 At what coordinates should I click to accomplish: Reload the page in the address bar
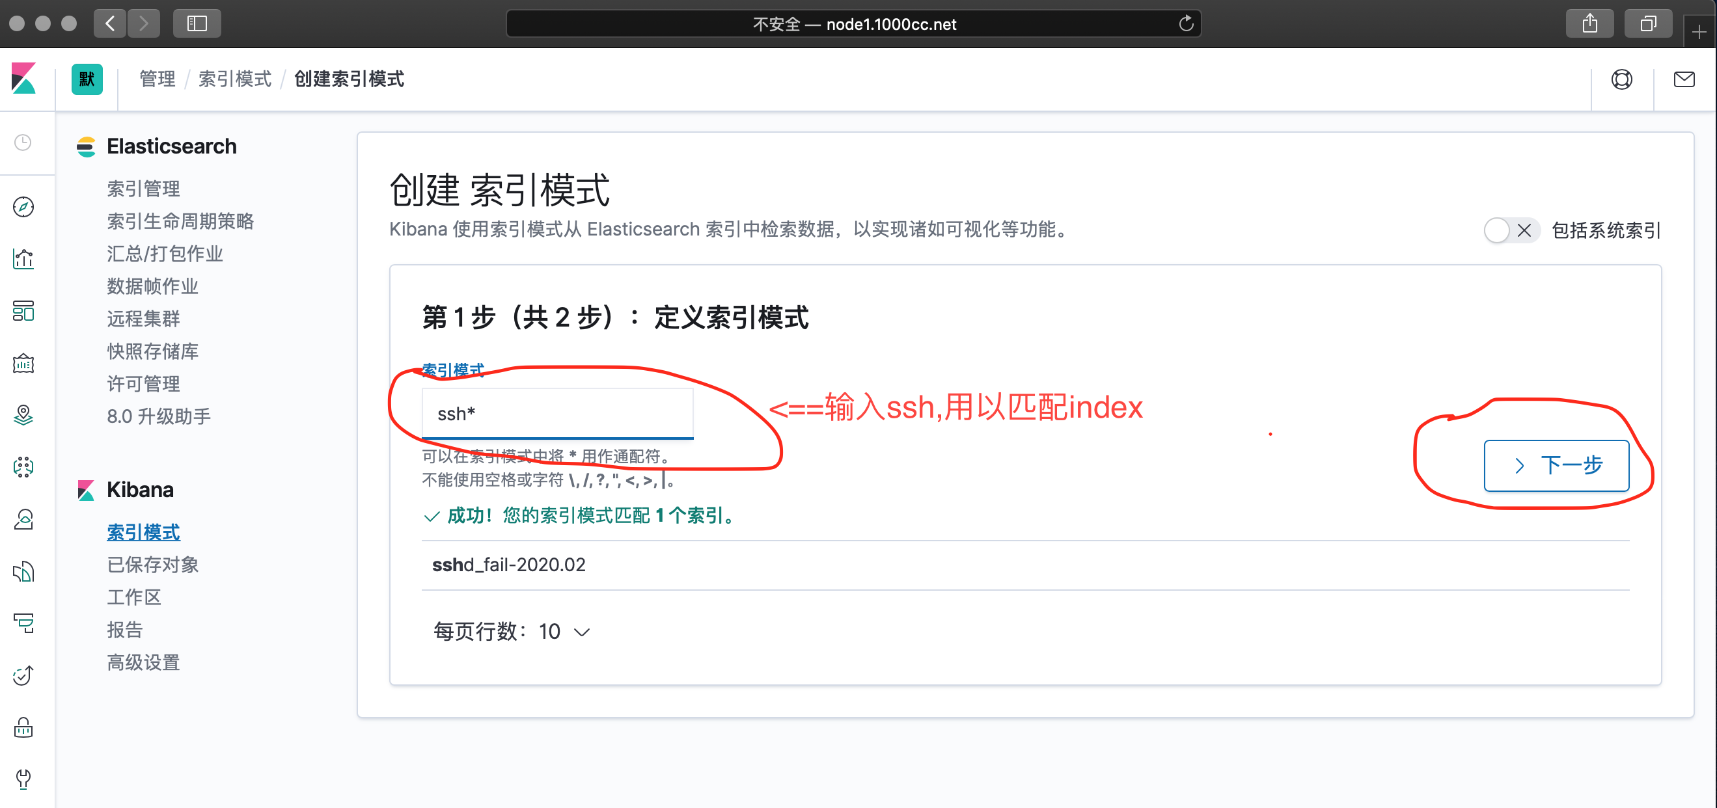[x=1186, y=24]
